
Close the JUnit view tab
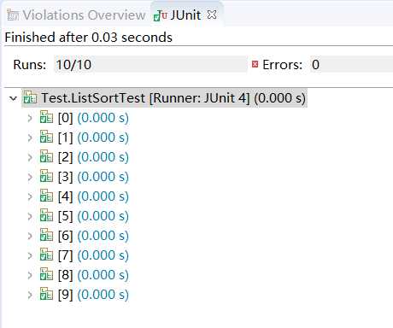tap(212, 15)
